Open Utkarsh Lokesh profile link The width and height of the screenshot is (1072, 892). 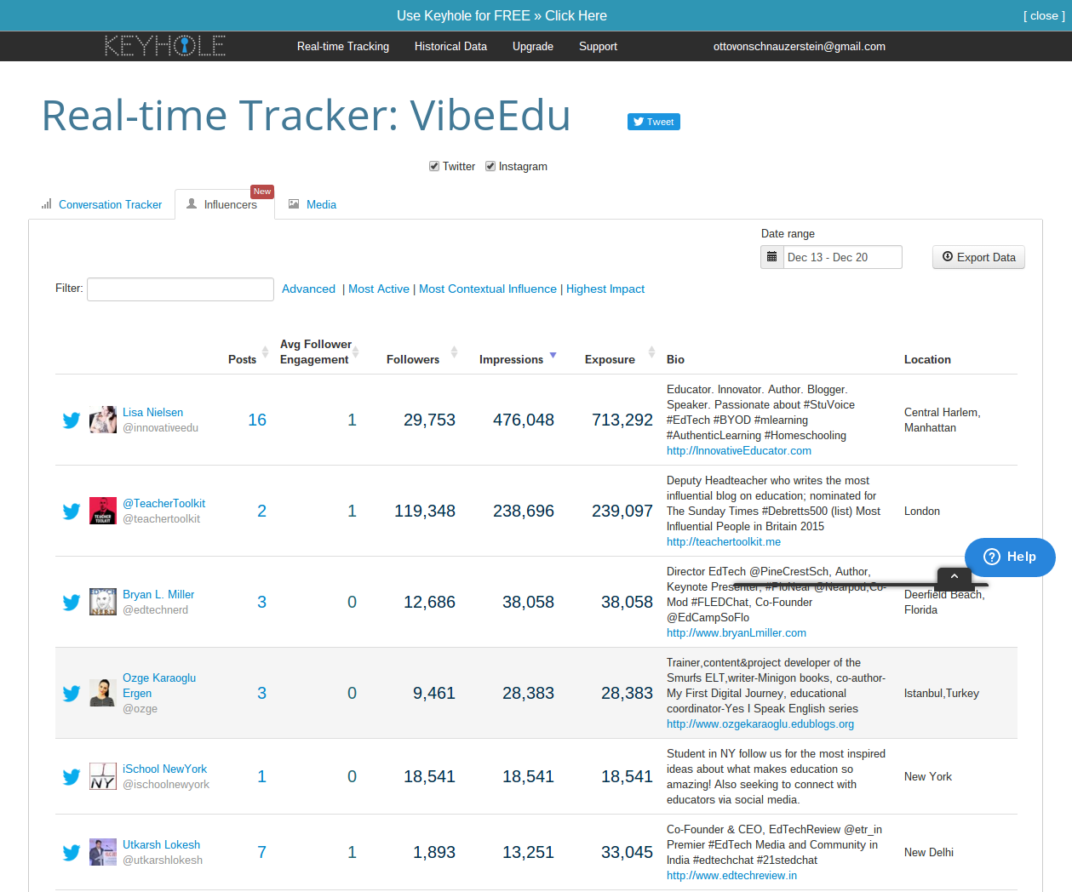tap(161, 845)
